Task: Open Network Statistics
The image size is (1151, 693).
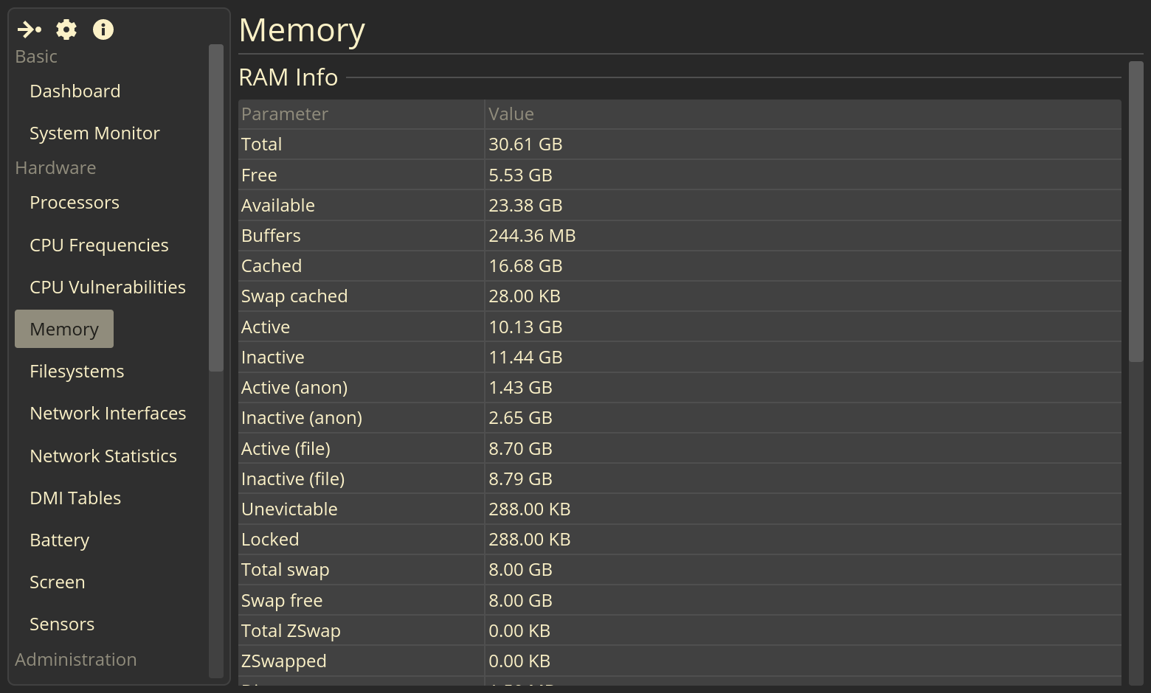Action: [x=103, y=456]
